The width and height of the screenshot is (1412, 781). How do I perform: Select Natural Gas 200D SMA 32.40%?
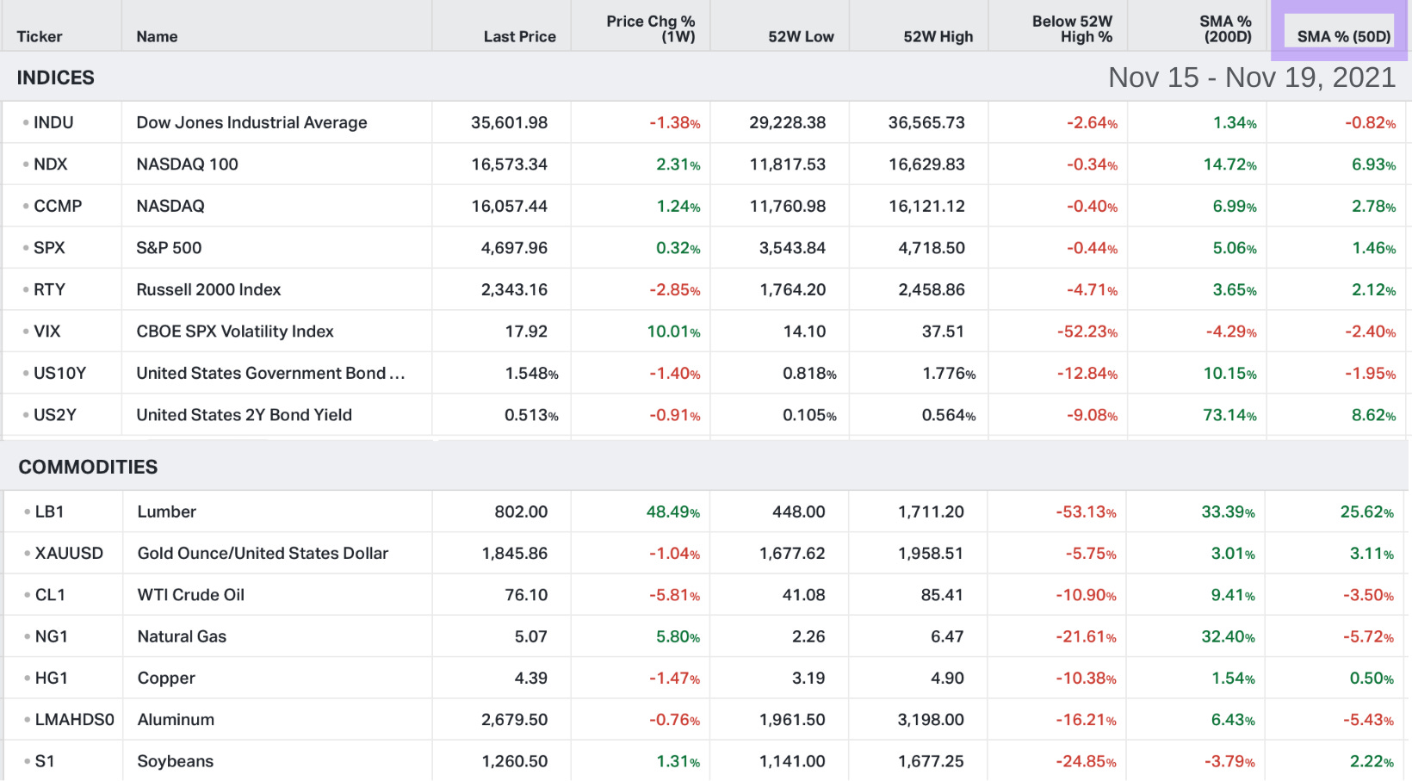[x=1228, y=636]
